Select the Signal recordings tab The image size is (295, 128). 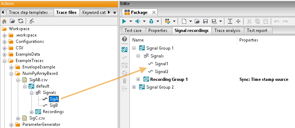192,30
